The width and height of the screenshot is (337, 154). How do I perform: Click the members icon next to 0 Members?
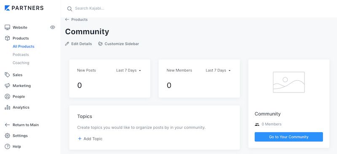(257, 124)
